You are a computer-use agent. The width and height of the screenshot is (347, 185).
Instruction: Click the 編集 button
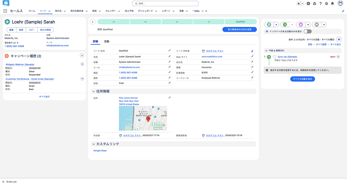point(11,30)
